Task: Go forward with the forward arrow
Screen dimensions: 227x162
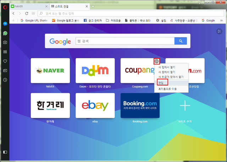Action: pyautogui.click(x=20, y=13)
